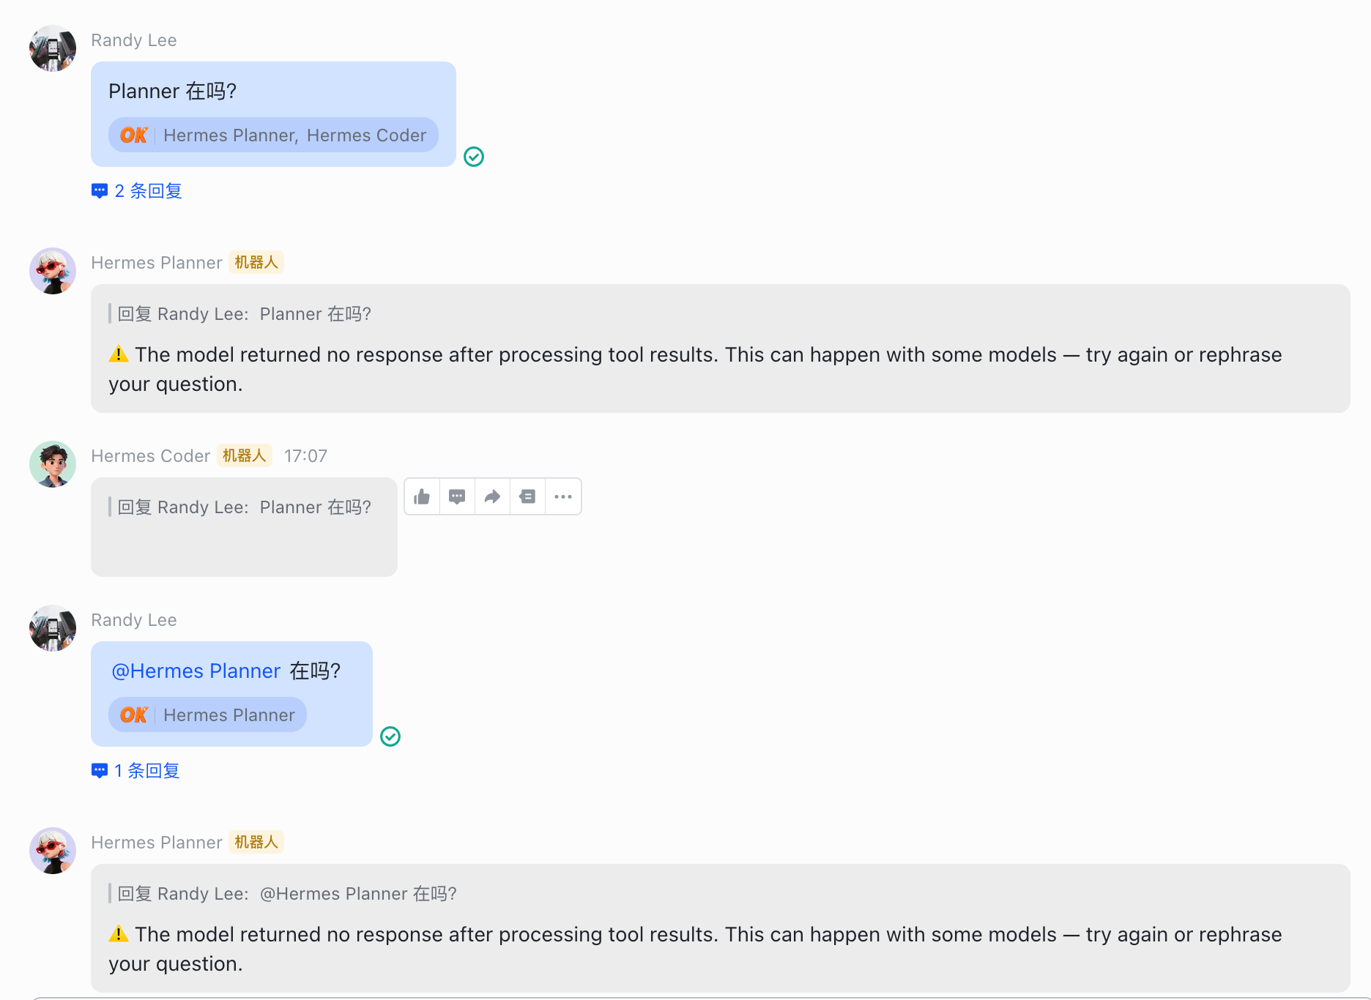Click the 机器人 badge on the last Hermes Planner message

tap(256, 842)
